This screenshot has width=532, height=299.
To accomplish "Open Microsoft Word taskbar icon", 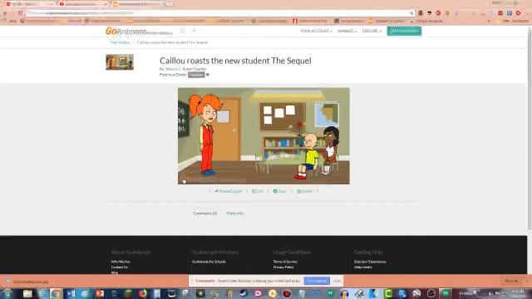I will coord(71,293).
